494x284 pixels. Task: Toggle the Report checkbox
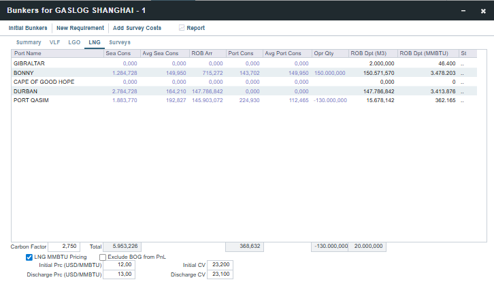point(182,28)
